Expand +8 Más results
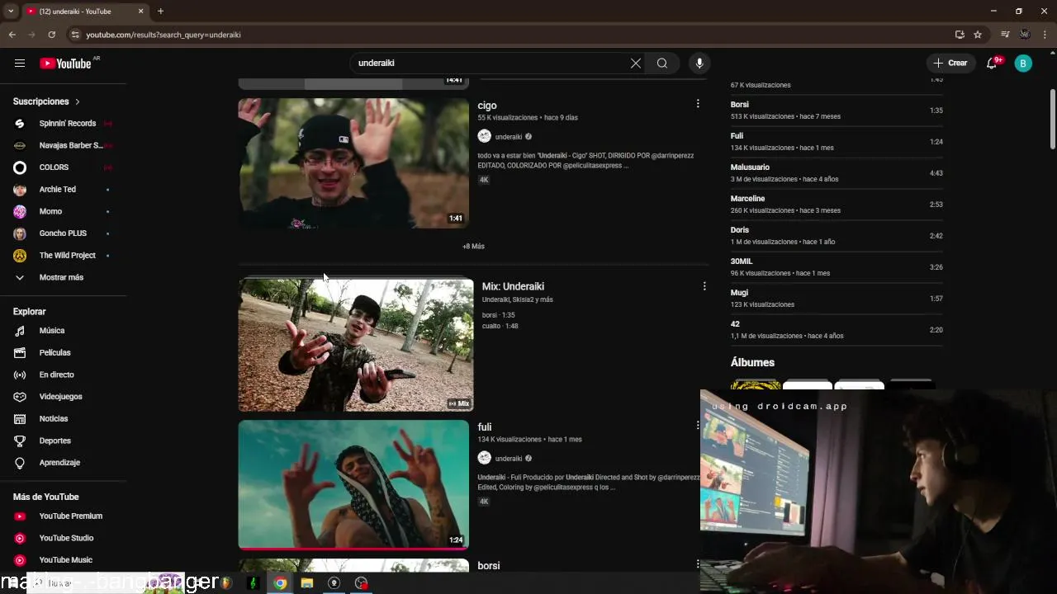This screenshot has height=594, width=1057. click(x=473, y=247)
